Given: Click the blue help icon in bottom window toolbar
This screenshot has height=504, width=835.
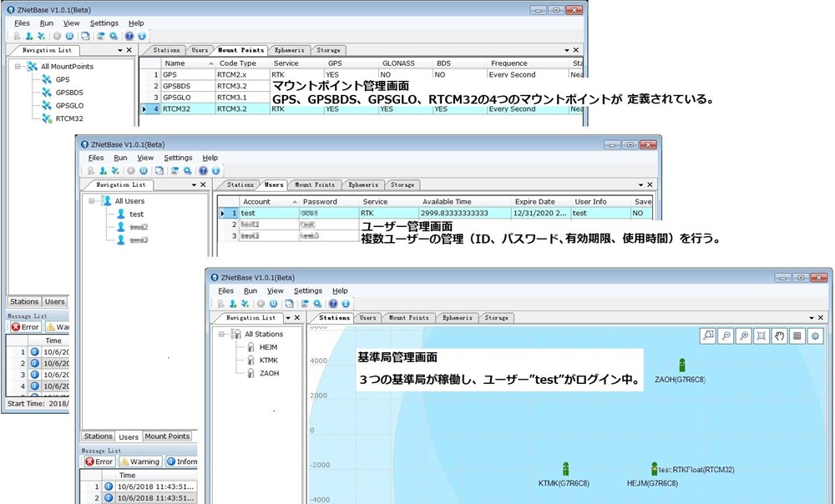Looking at the screenshot, I should tap(333, 304).
